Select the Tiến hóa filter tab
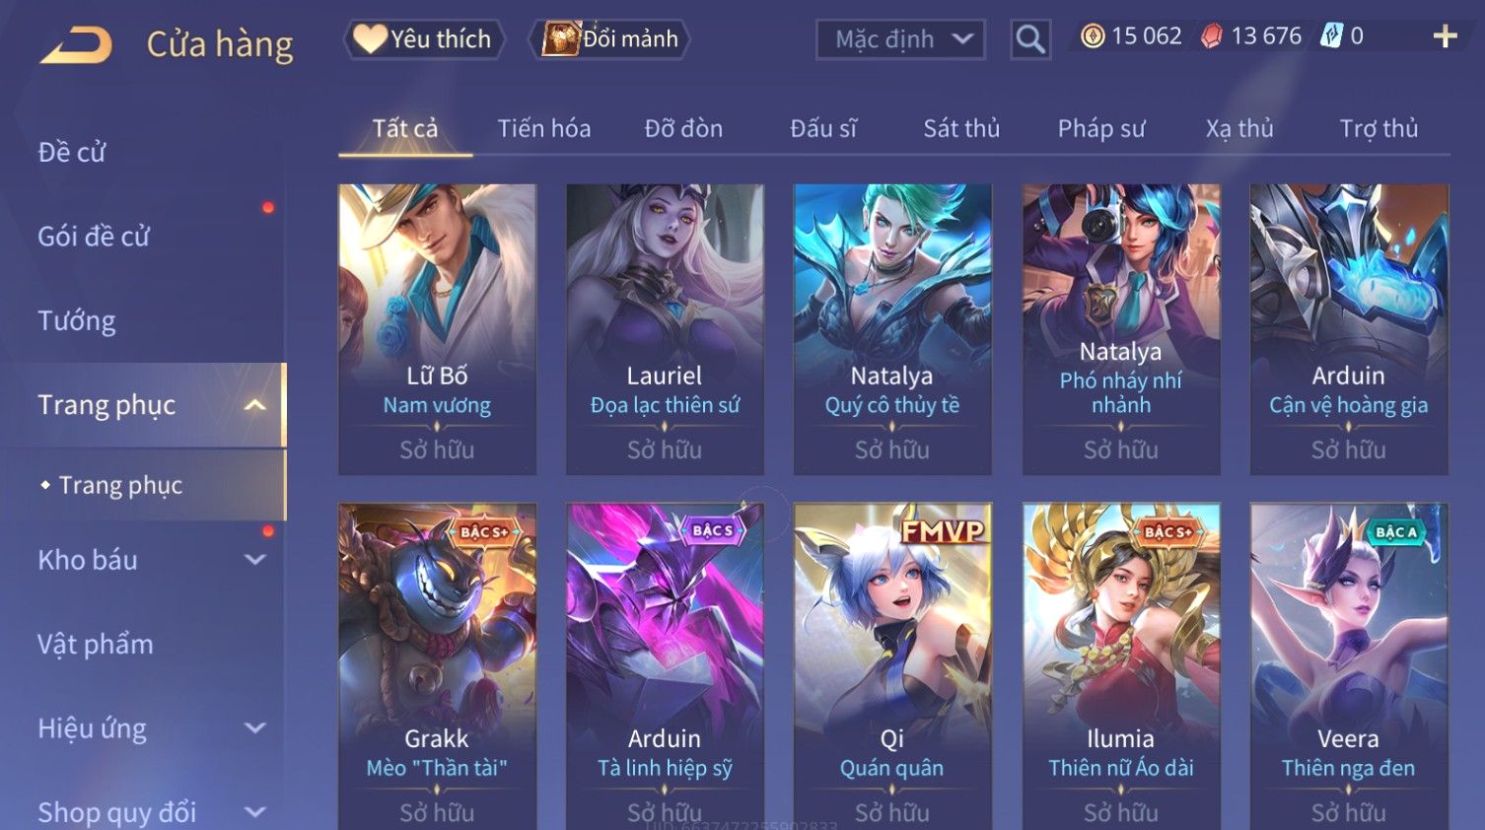The image size is (1485, 830). point(544,128)
